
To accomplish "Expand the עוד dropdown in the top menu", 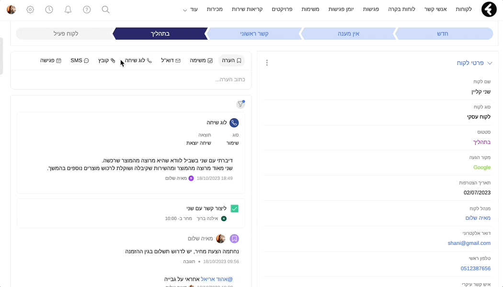I will pos(190,9).
